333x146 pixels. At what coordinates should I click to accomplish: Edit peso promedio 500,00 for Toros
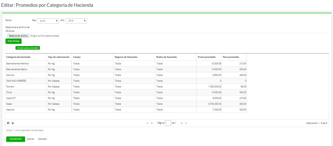tap(234, 92)
